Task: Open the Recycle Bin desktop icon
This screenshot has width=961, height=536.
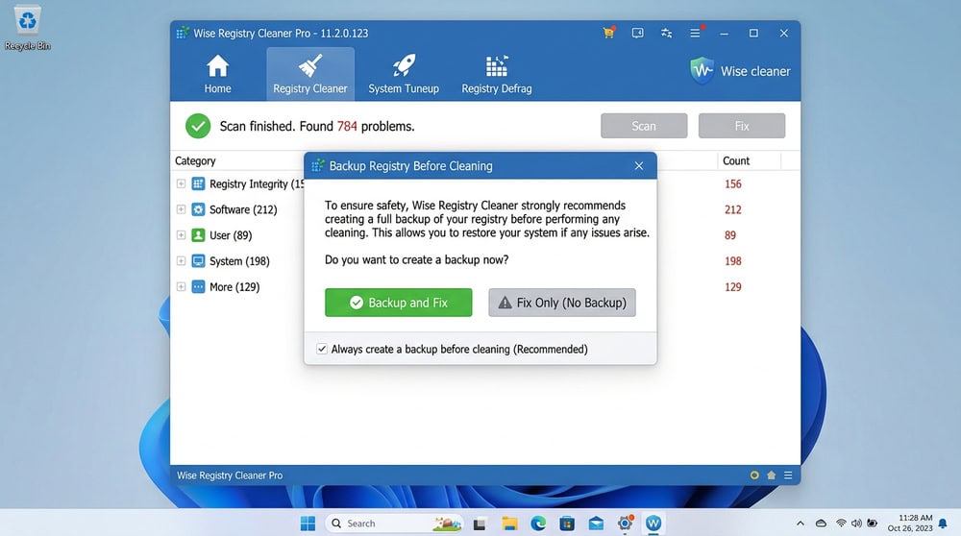Action: click(x=28, y=28)
